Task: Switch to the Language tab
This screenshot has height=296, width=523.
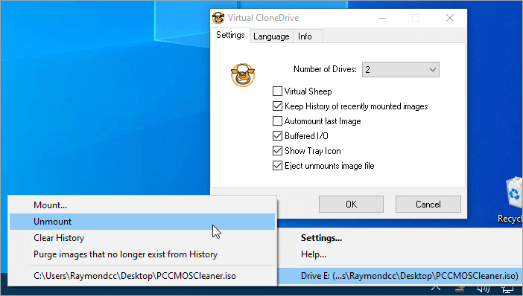Action: (x=271, y=36)
